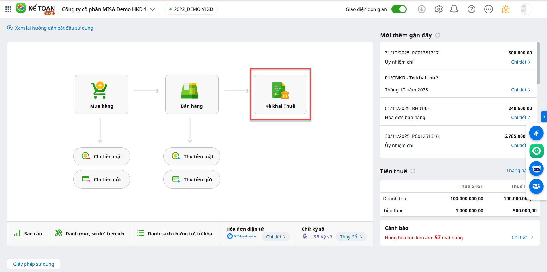Expand the blue side panel arrow
547x272 pixels.
(544, 117)
